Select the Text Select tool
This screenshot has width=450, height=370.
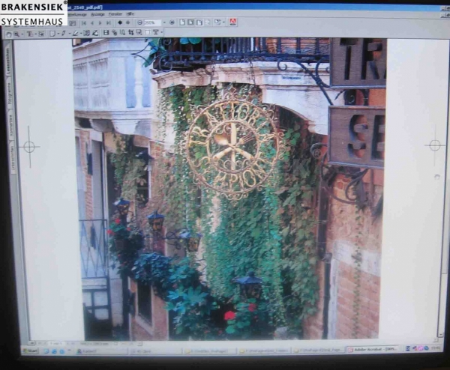[x=29, y=34]
